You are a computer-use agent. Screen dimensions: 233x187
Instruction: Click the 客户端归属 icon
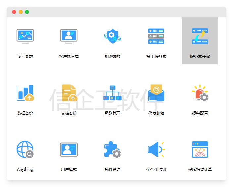tap(69, 36)
